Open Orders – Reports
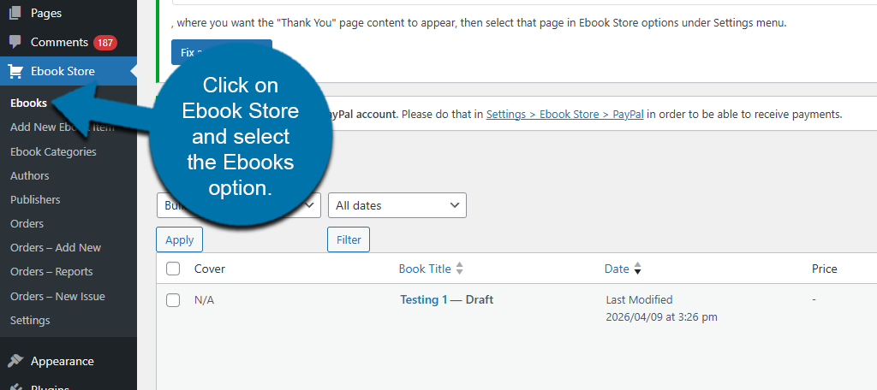The width and height of the screenshot is (877, 390). click(x=51, y=272)
